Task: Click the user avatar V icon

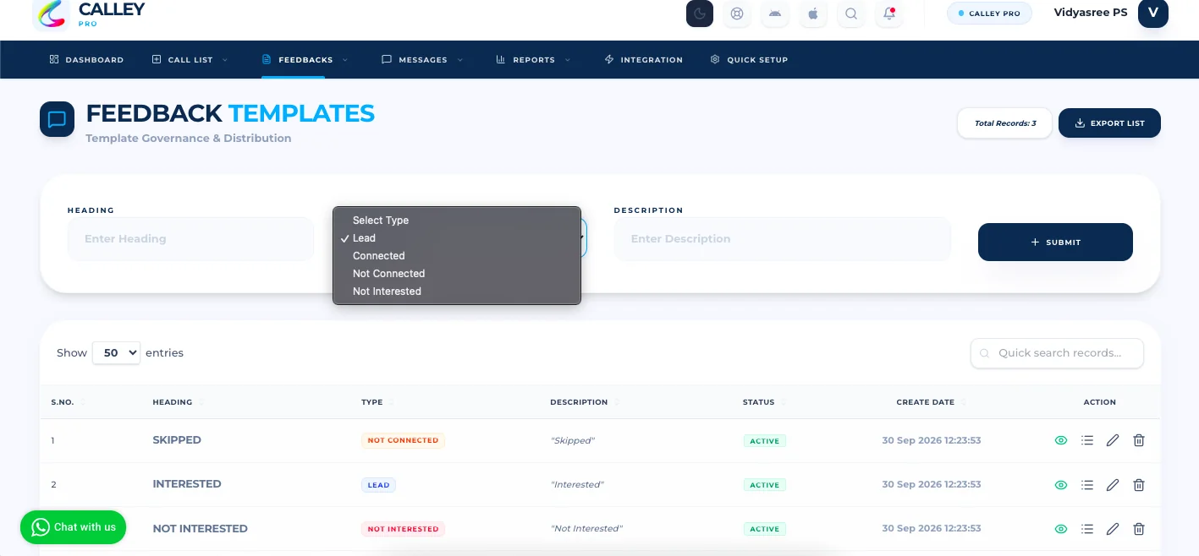Action: (1153, 13)
